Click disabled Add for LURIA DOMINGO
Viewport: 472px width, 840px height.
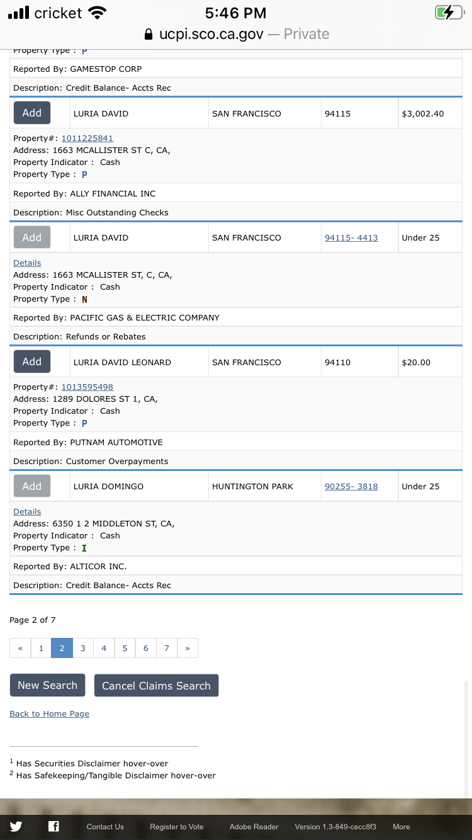coord(32,486)
